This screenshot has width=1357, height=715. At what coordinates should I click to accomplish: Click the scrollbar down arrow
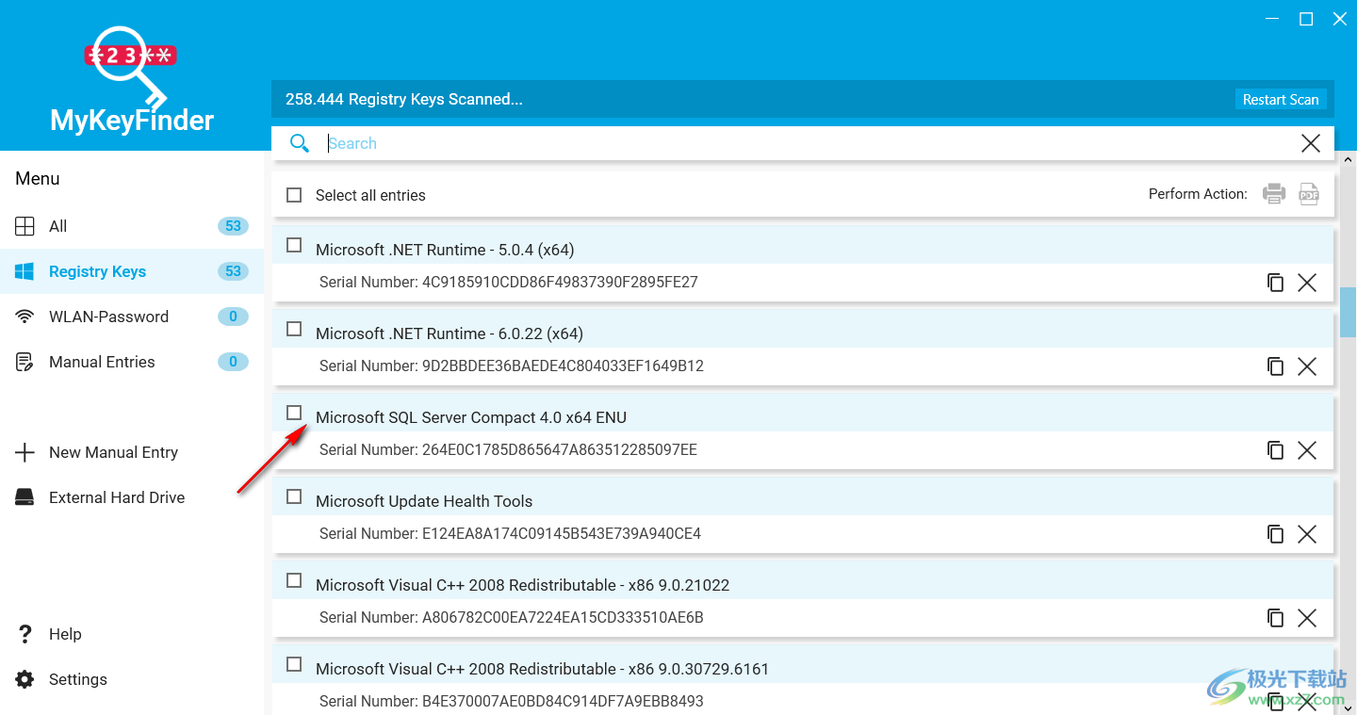click(1349, 707)
